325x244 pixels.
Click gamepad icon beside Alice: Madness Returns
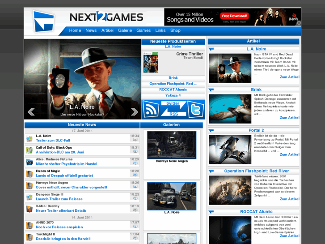(x=30, y=162)
